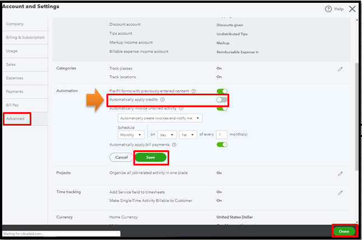
Task: Open the day dropdown in Schedule
Action: coord(167,135)
